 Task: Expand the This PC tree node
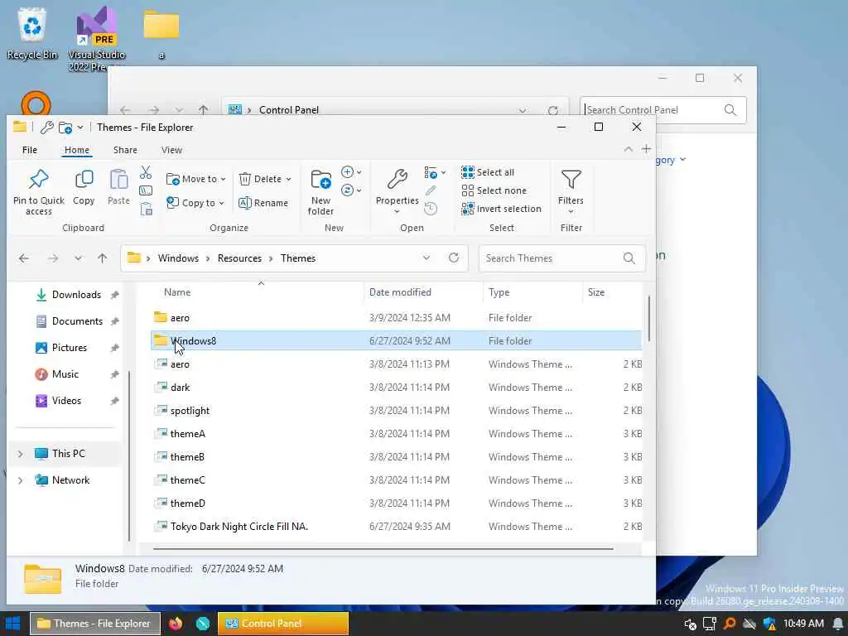click(x=21, y=454)
